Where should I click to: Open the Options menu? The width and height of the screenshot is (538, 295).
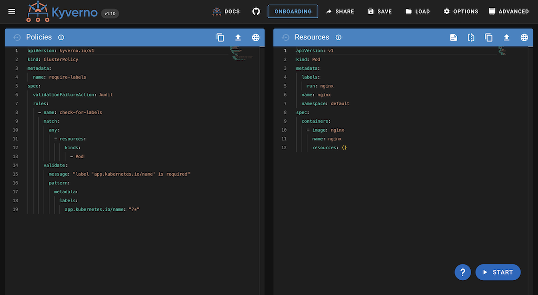pos(461,11)
